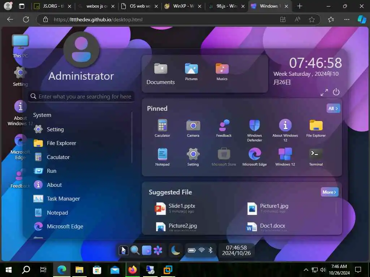This screenshot has height=277, width=370.
Task: Click the Administrator user avatar
Action: (81, 49)
